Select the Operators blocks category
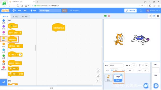 point(4,57)
